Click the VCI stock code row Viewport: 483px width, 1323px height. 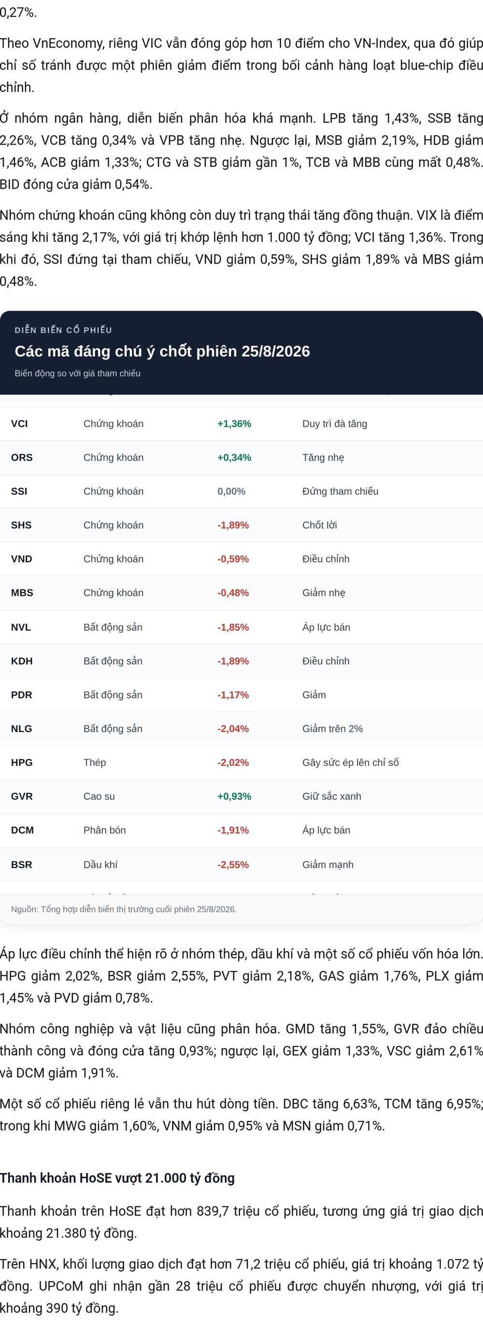point(241,424)
